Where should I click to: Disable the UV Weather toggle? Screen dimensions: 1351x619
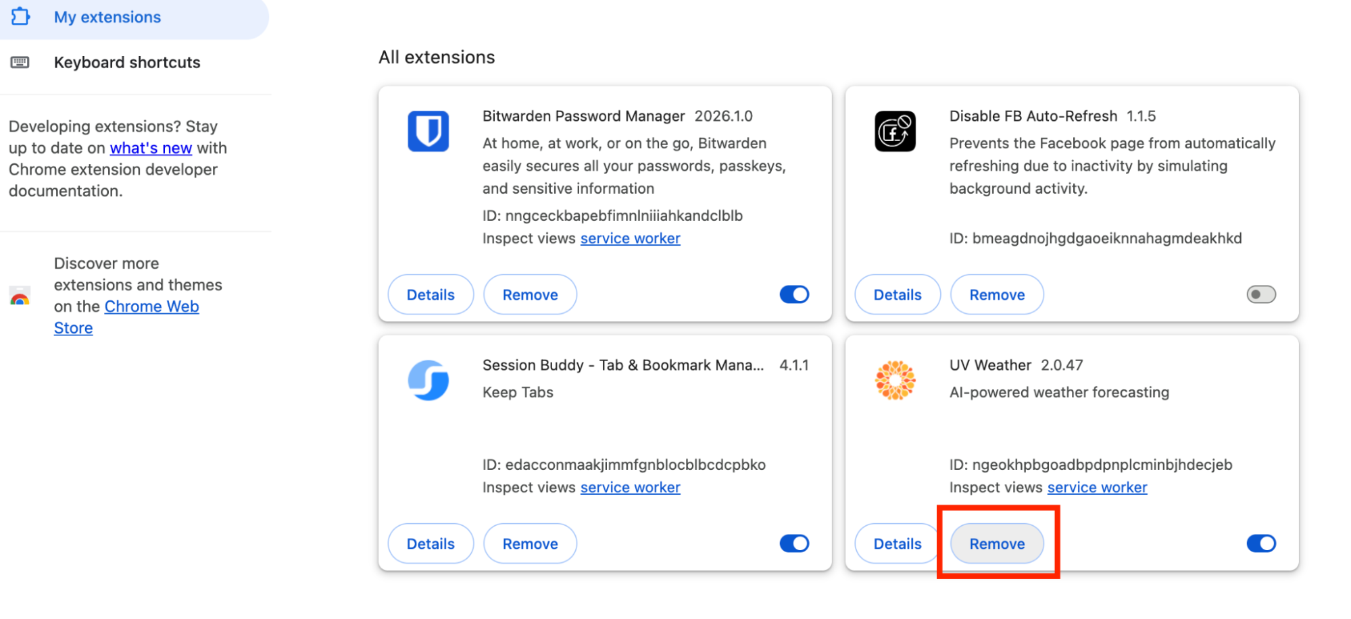coord(1261,543)
